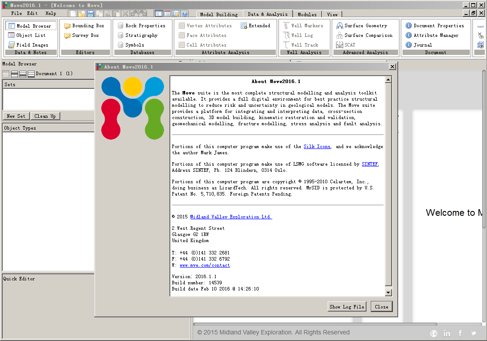The height and width of the screenshot is (341, 487).
Task: Open the Rock Properties database
Action: 141,26
